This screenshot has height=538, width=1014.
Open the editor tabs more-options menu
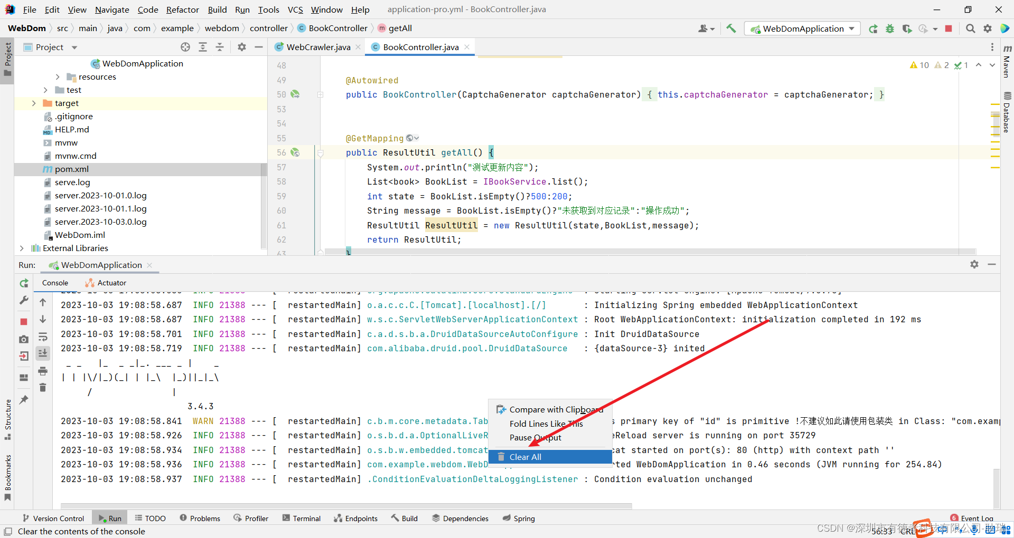pyautogui.click(x=992, y=47)
